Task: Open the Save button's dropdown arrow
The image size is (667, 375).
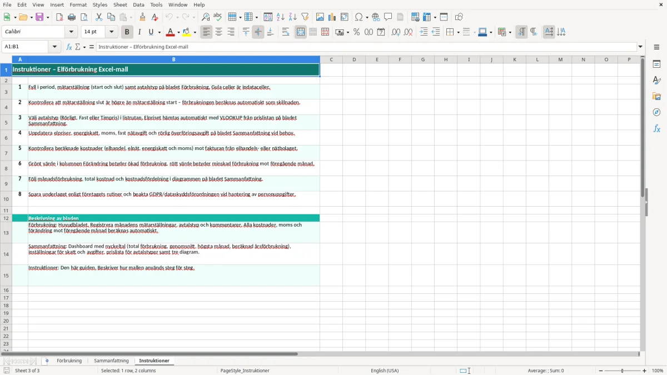Action: (x=48, y=17)
